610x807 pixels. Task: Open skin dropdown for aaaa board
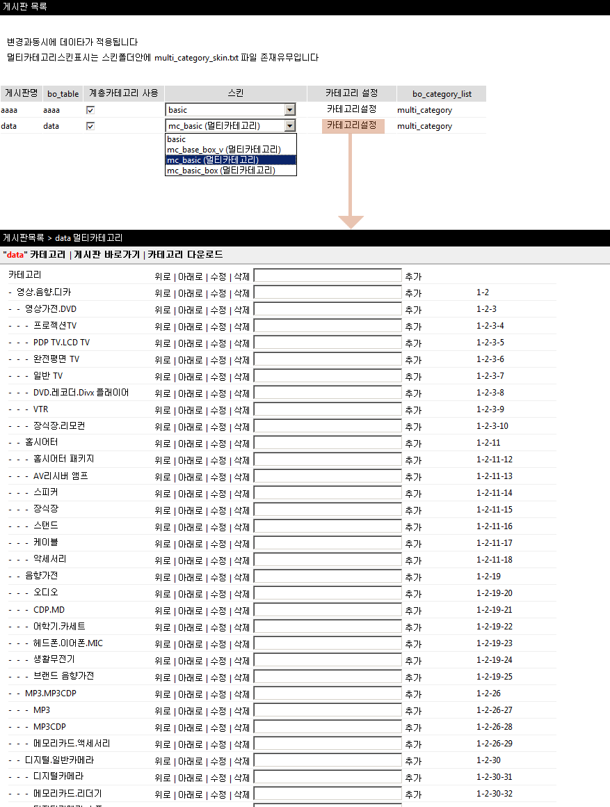tap(289, 110)
